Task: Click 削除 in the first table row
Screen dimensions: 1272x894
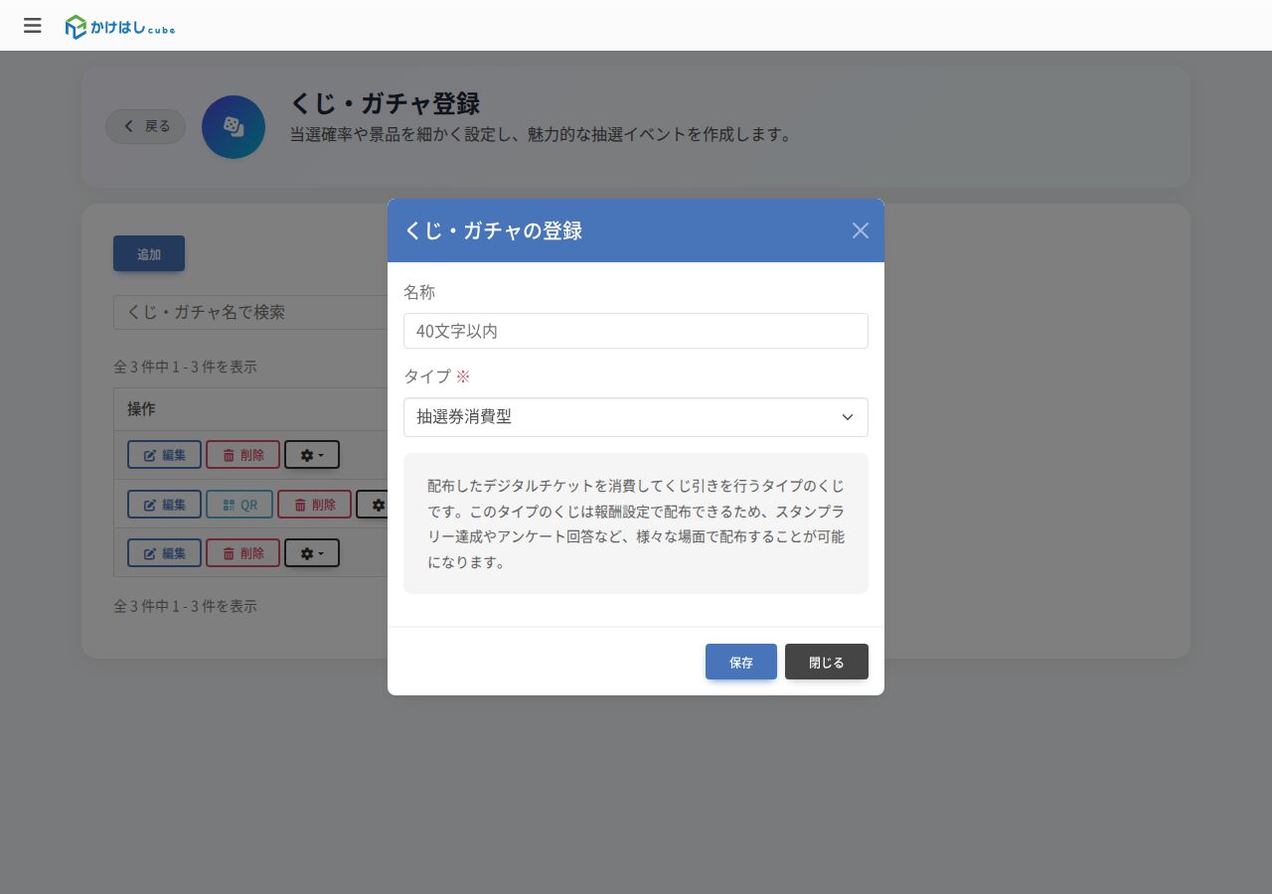Action: pos(242,455)
